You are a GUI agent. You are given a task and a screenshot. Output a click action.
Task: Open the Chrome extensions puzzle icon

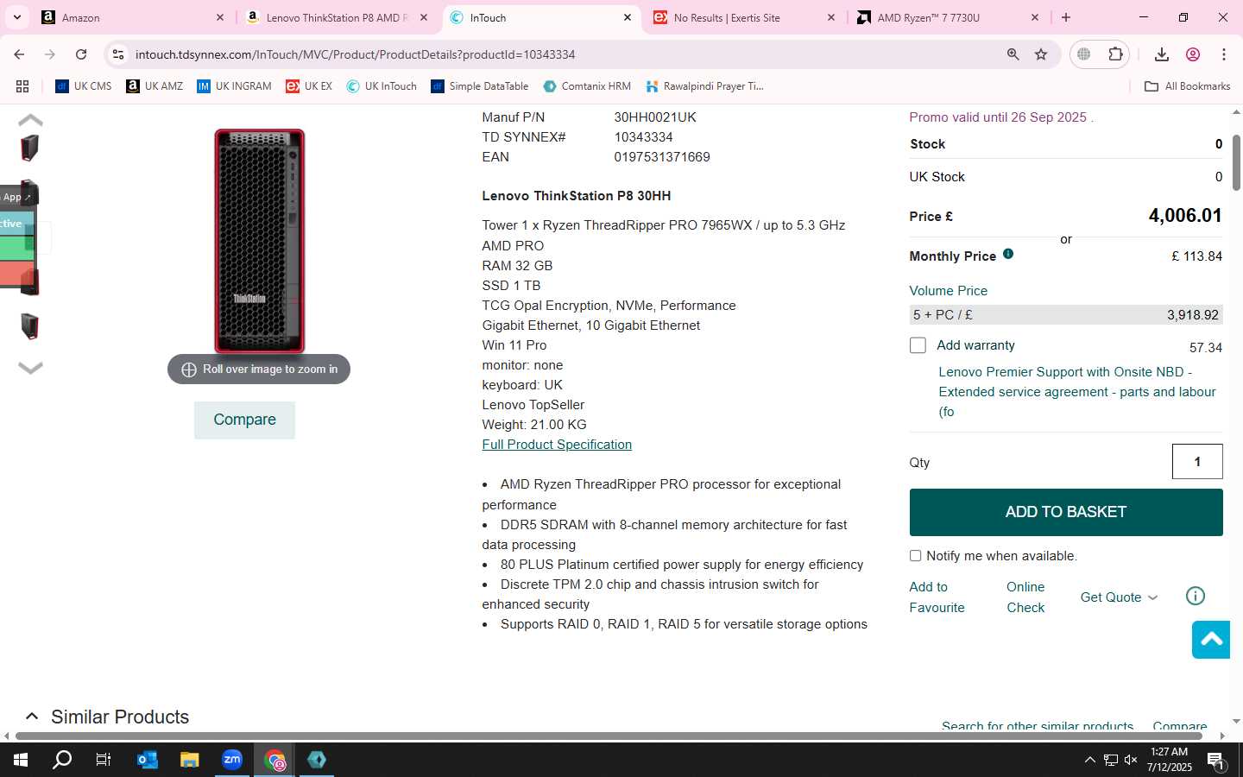1115,54
